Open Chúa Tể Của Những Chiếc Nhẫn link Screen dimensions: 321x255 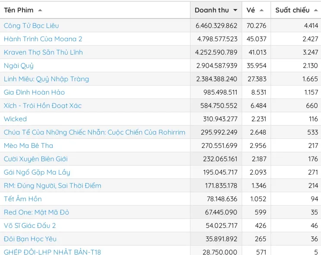tap(94, 132)
